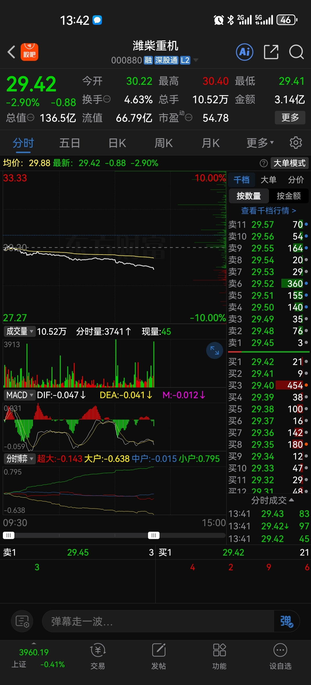311x685 pixels.
Task: Tap the right timeline slider handle
Action: point(154,535)
